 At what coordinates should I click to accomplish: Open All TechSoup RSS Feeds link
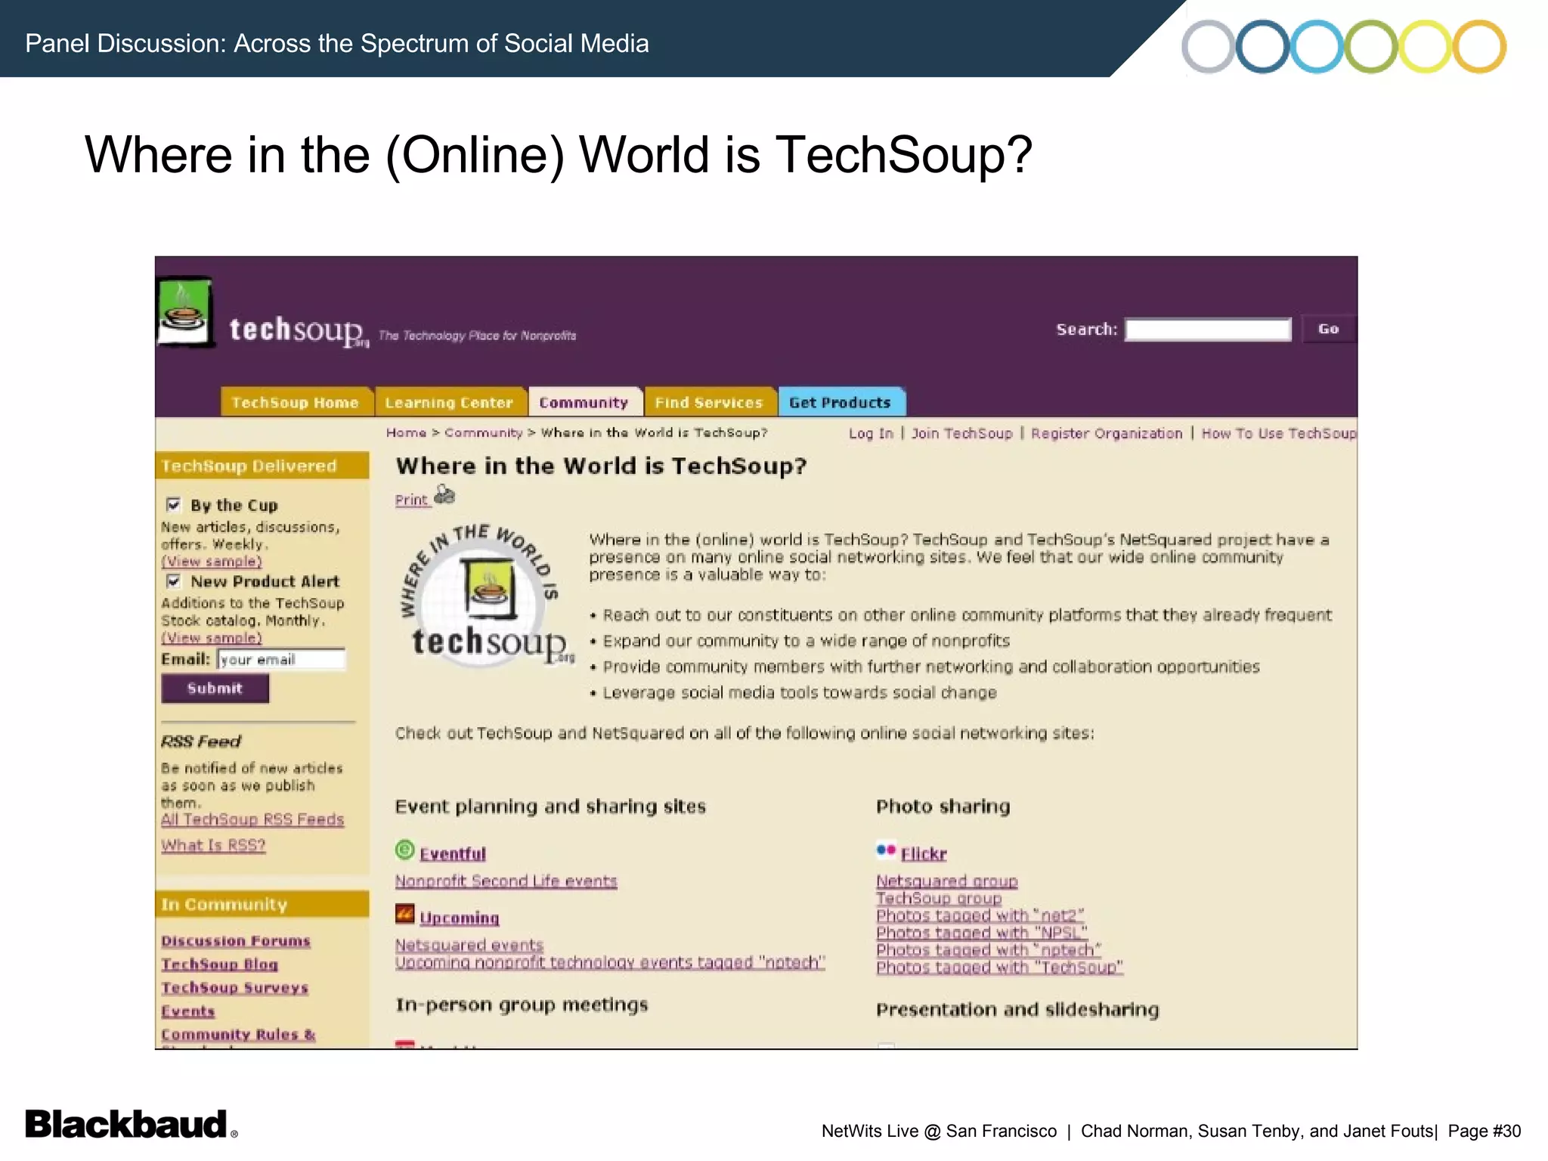pos(252,819)
